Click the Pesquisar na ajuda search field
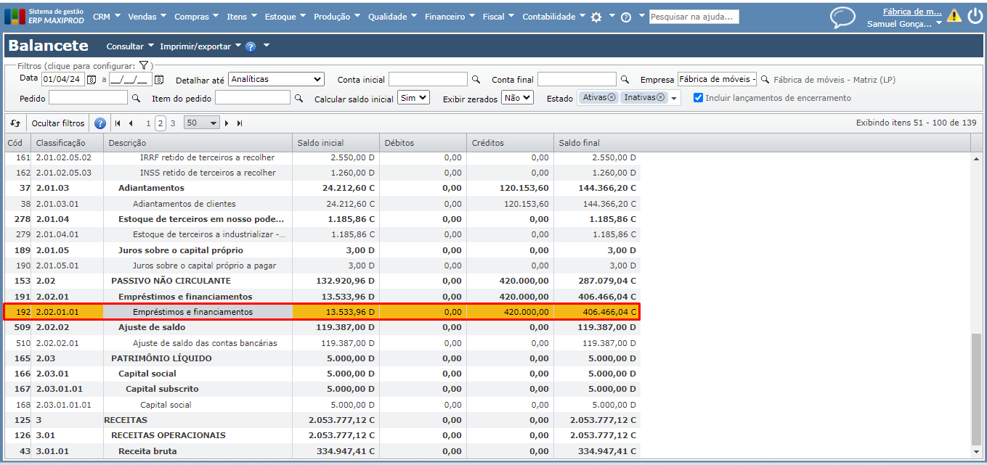987x465 pixels. [x=694, y=17]
